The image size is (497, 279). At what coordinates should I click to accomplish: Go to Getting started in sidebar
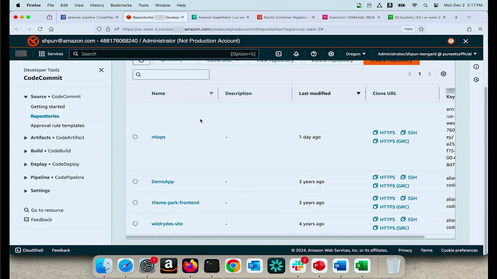(48, 107)
